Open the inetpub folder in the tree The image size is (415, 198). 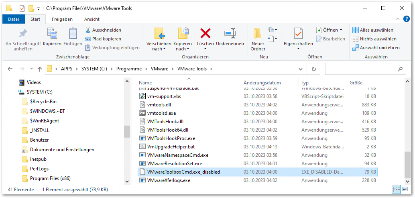(39, 159)
